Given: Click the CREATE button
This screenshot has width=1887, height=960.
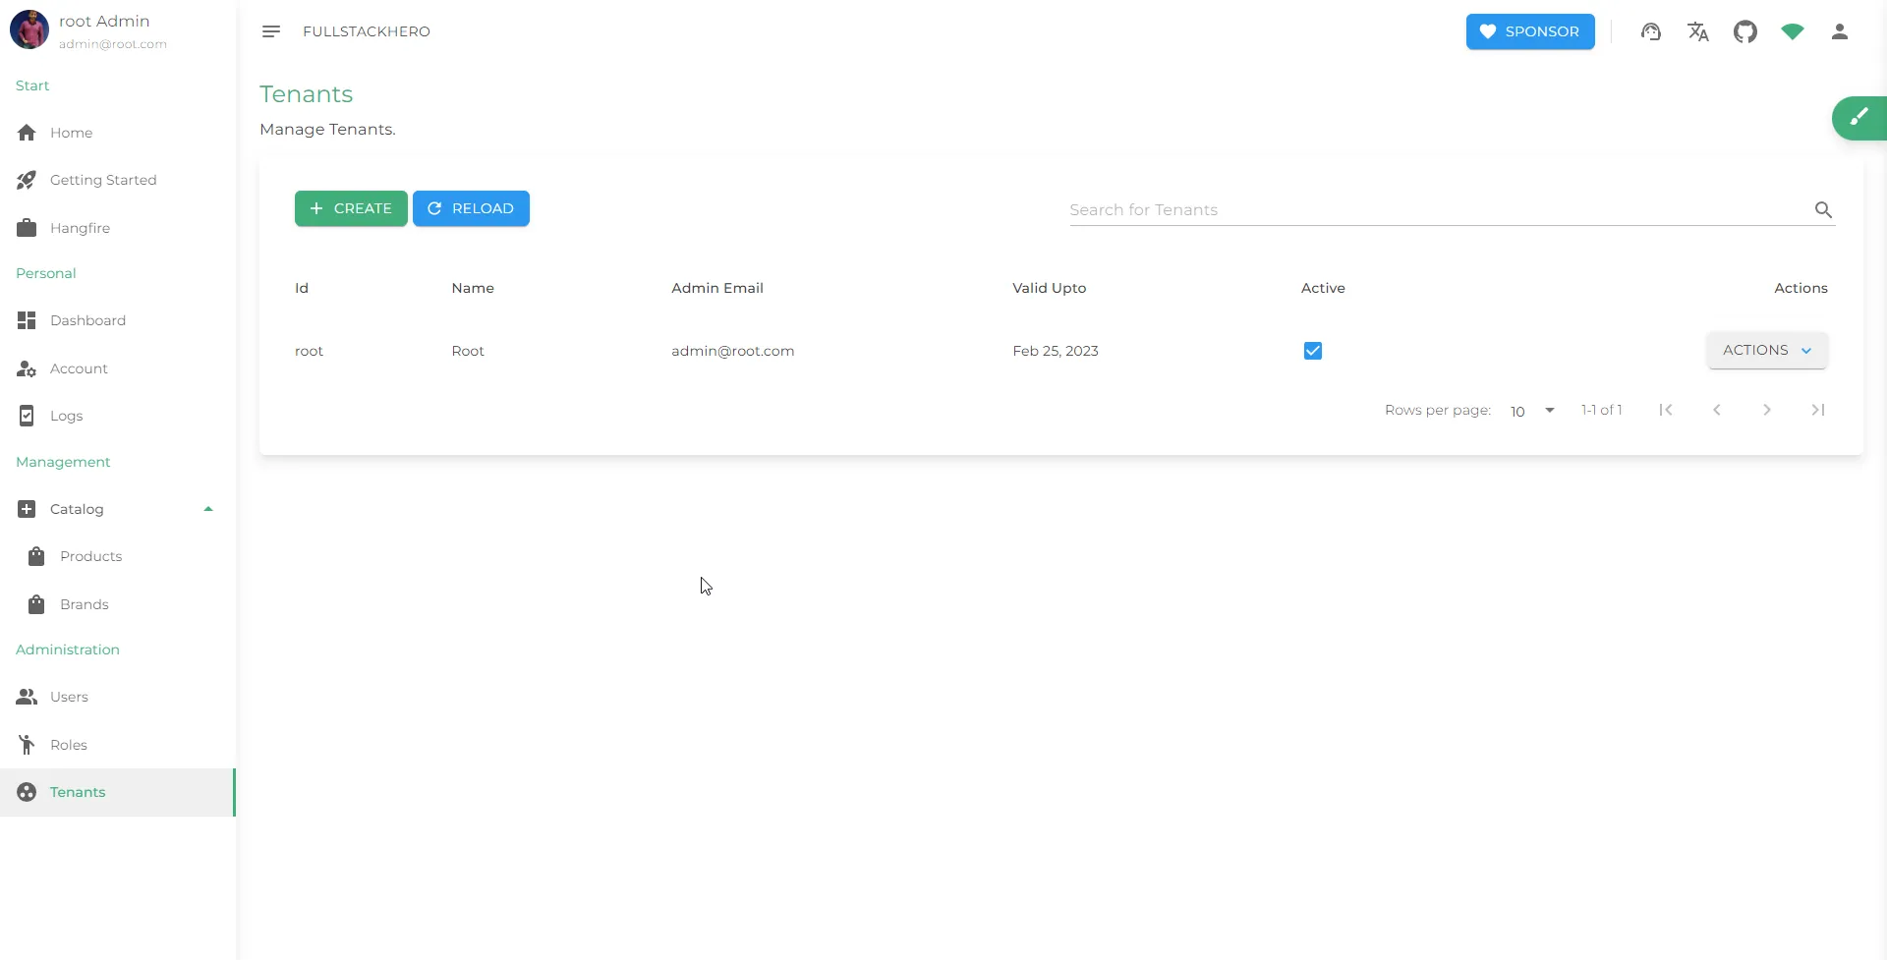Looking at the screenshot, I should click(351, 207).
